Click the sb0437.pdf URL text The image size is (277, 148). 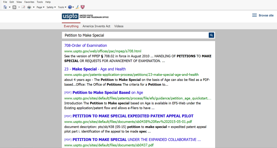tap(109, 145)
